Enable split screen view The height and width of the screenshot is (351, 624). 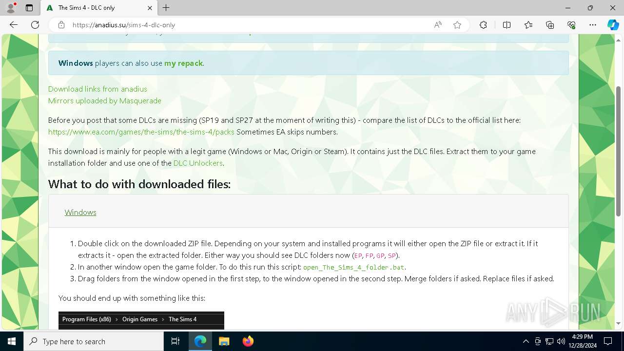click(x=507, y=25)
